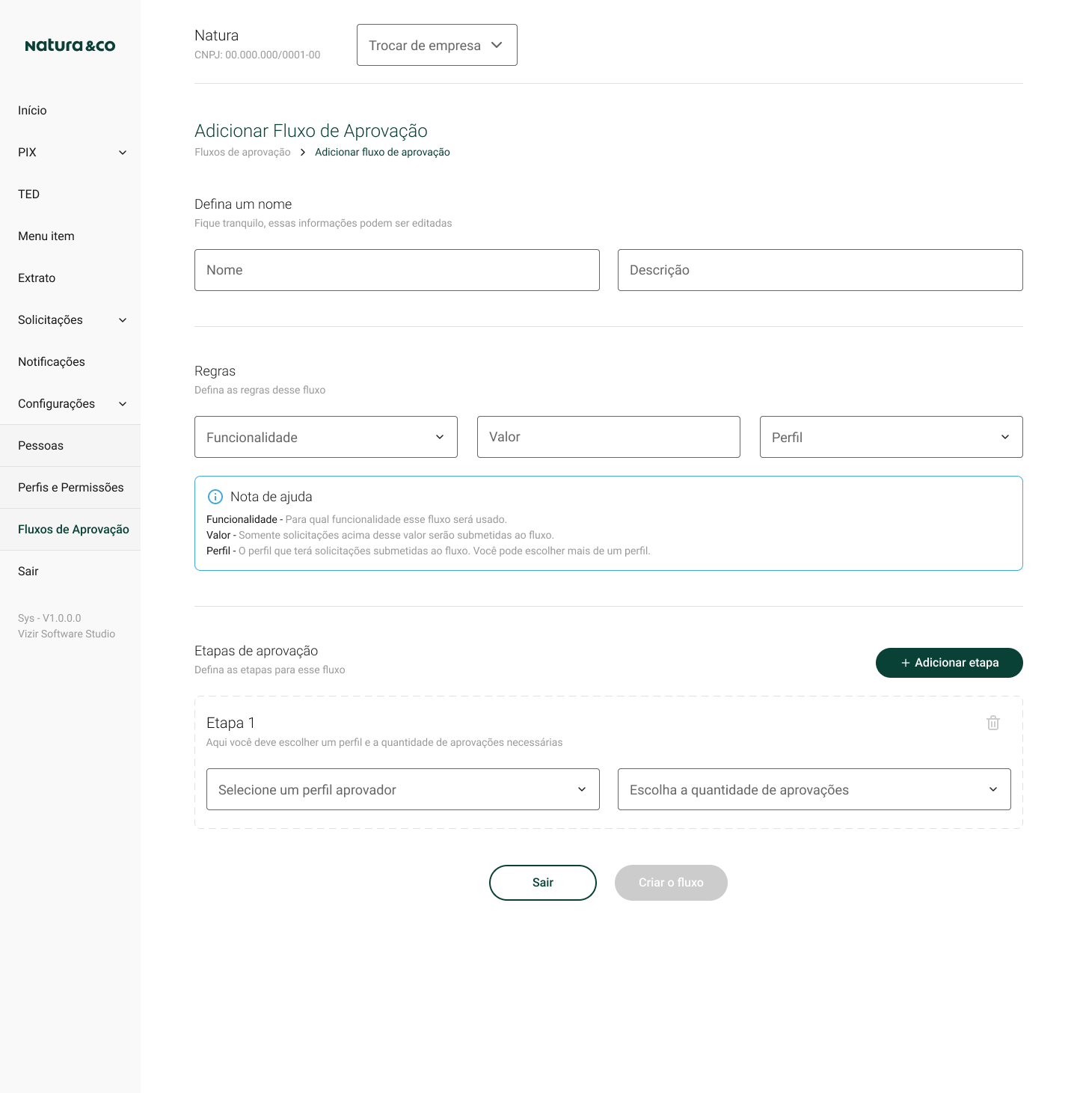Click the breadcrumb chevron after Fluxos de aprovação
The width and height of the screenshot is (1077, 1093).
click(302, 152)
